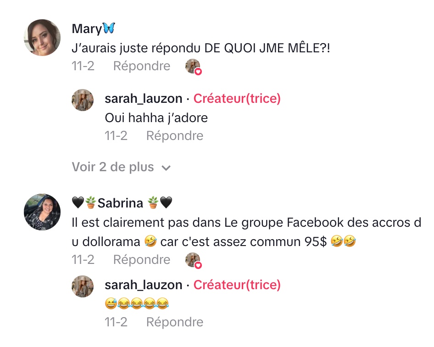Screen dimensions: 434x347
Task: Open sarah_lauzon's avatar in the second reply
Action: [x=83, y=286]
